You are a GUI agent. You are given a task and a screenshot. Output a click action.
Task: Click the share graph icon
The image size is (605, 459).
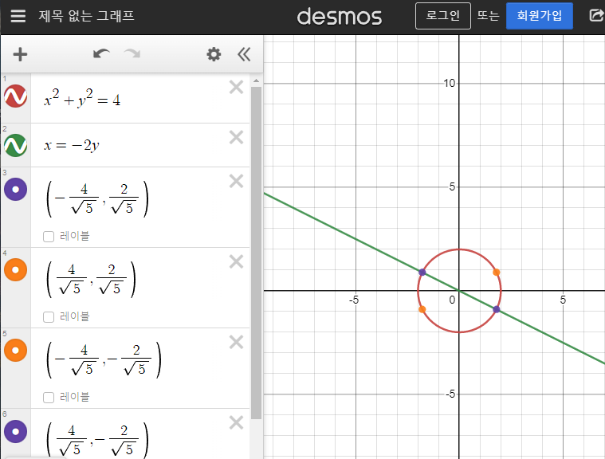coord(596,15)
